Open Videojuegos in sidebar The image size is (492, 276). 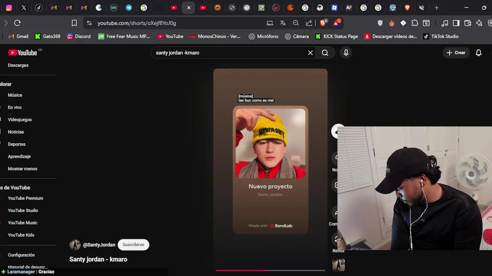click(x=20, y=120)
